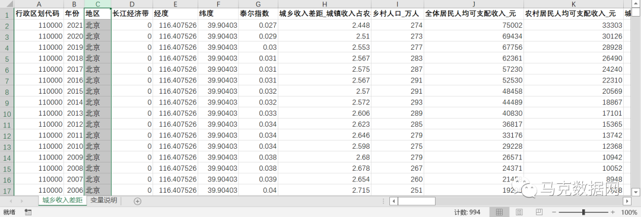This screenshot has height=217, width=641.
Task: Click the 经度 header cell
Action: 175,14
